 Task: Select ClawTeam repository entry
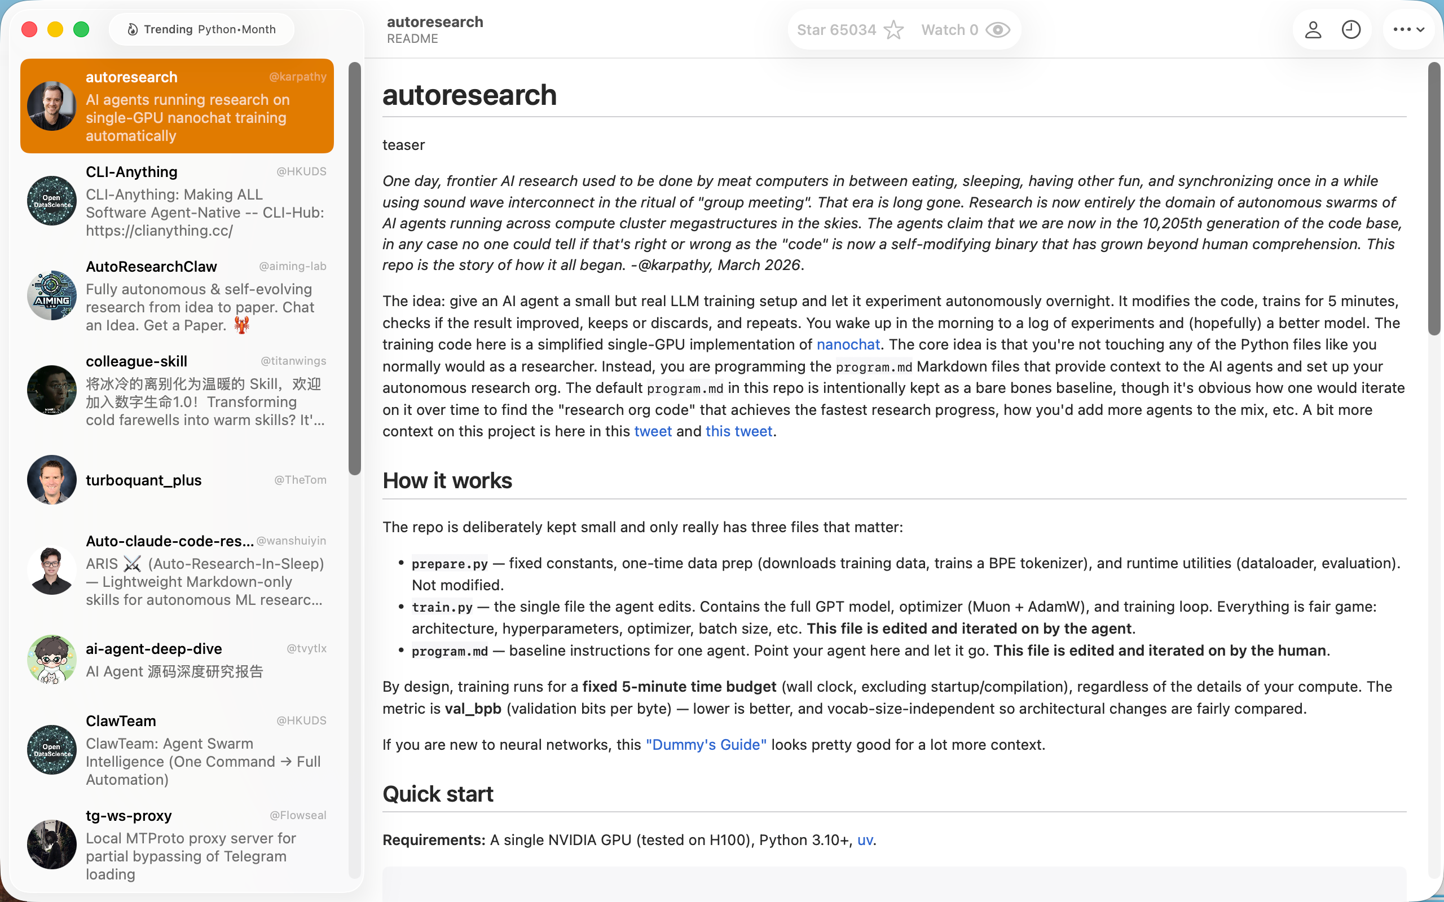pos(177,750)
